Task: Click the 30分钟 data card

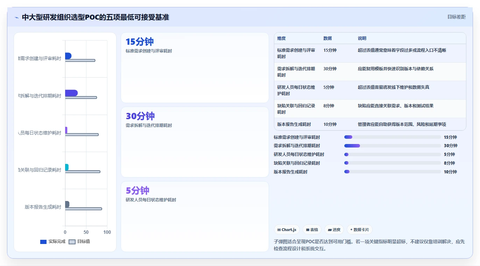Action: pos(195,142)
